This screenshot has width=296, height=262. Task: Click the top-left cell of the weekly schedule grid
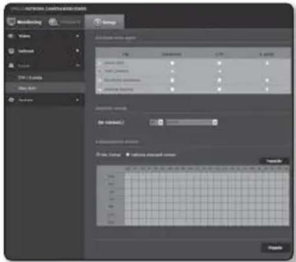[x=128, y=177]
